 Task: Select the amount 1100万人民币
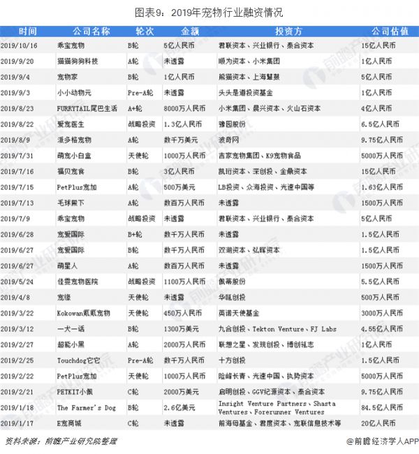(185, 281)
